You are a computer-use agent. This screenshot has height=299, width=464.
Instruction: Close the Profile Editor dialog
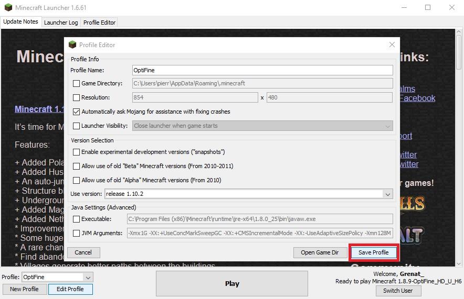tap(392, 45)
